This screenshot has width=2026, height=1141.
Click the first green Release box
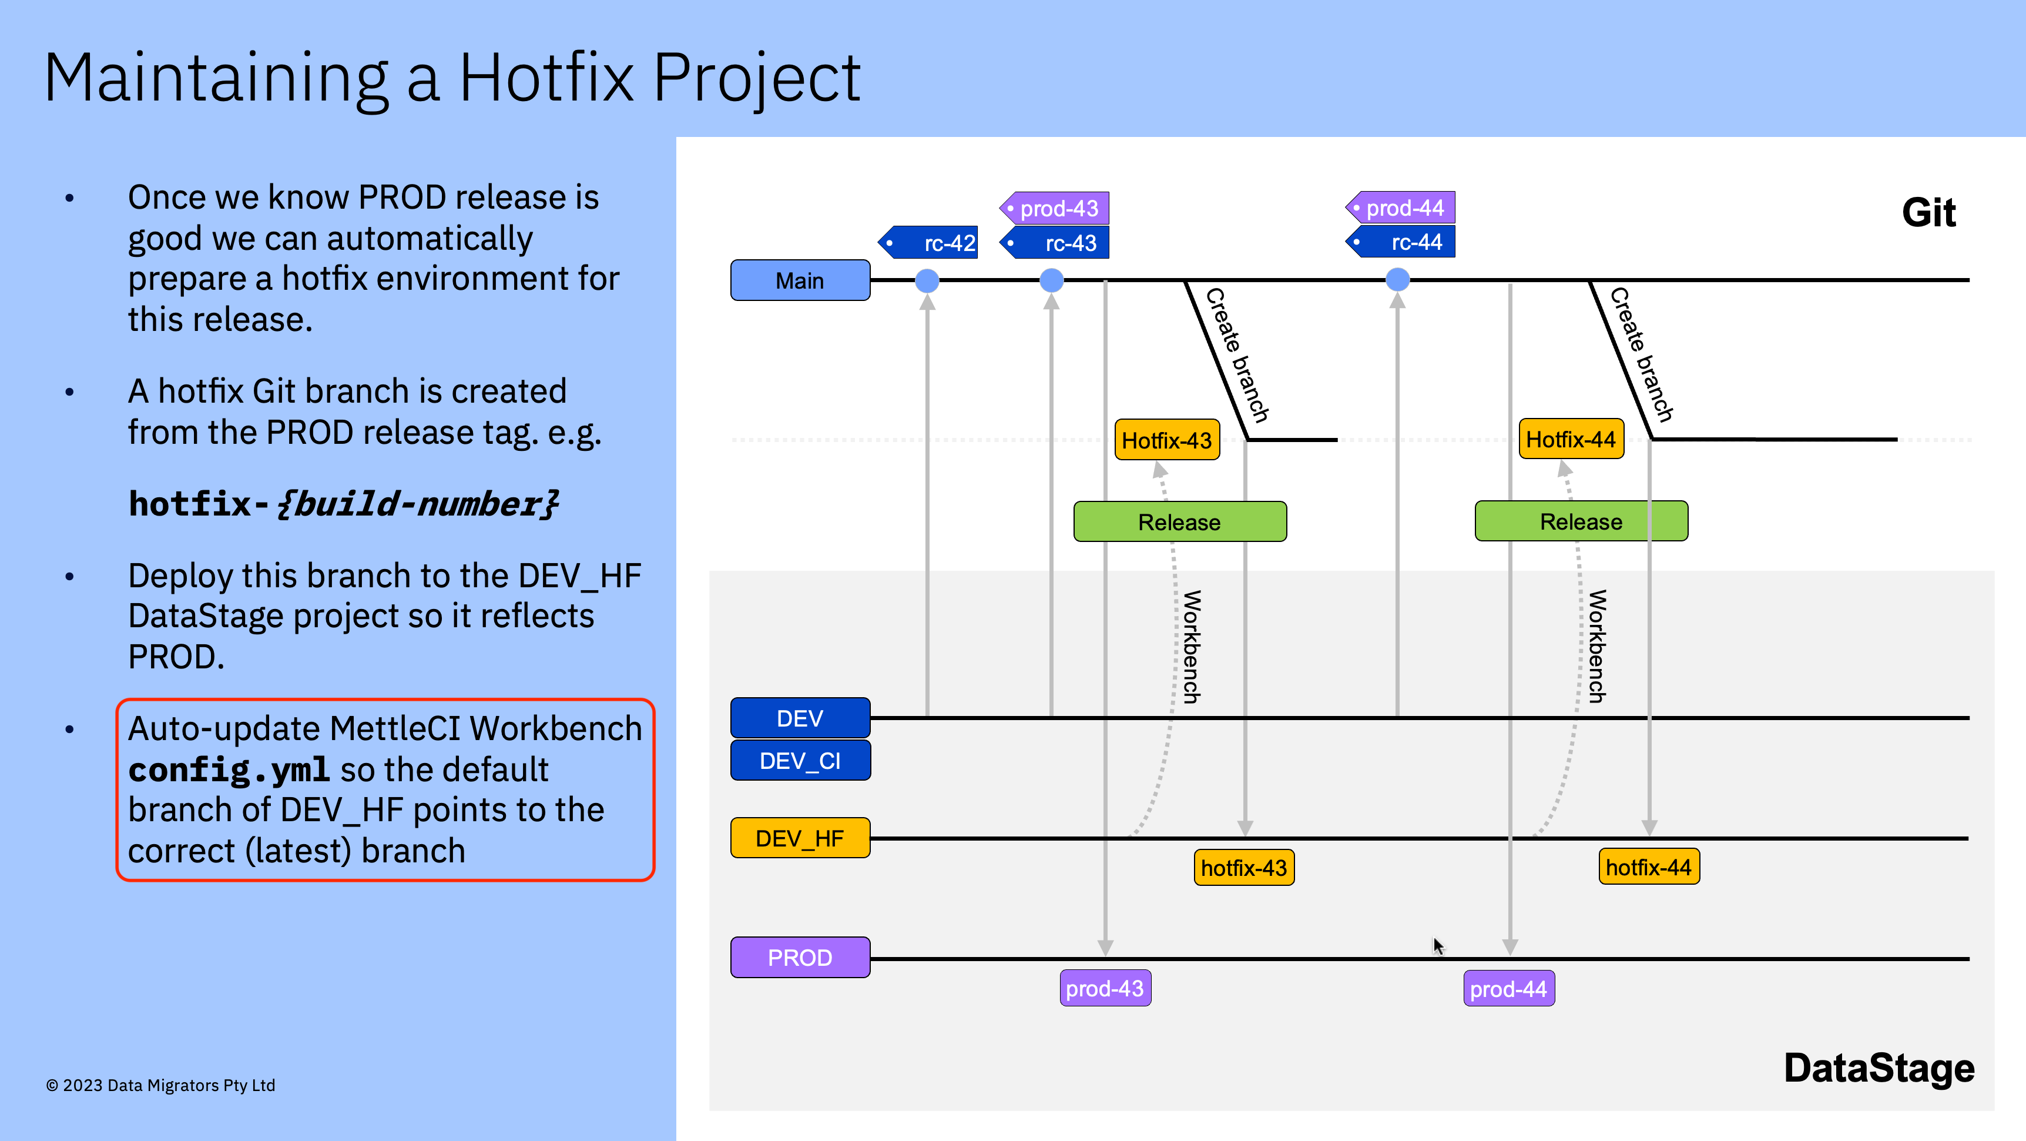point(1180,522)
